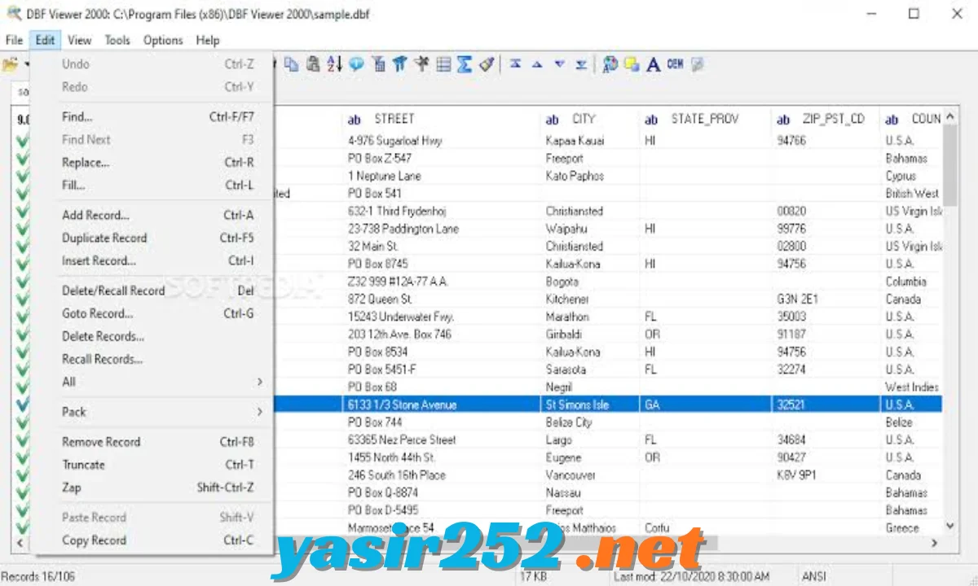Click the horizontal scrollbar right arrow
The image size is (978, 586).
click(x=935, y=543)
